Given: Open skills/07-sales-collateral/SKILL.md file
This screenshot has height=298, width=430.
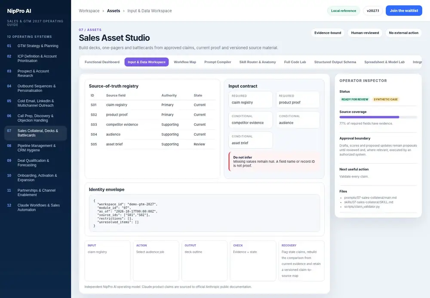Looking at the screenshot, I should click(x=369, y=202).
